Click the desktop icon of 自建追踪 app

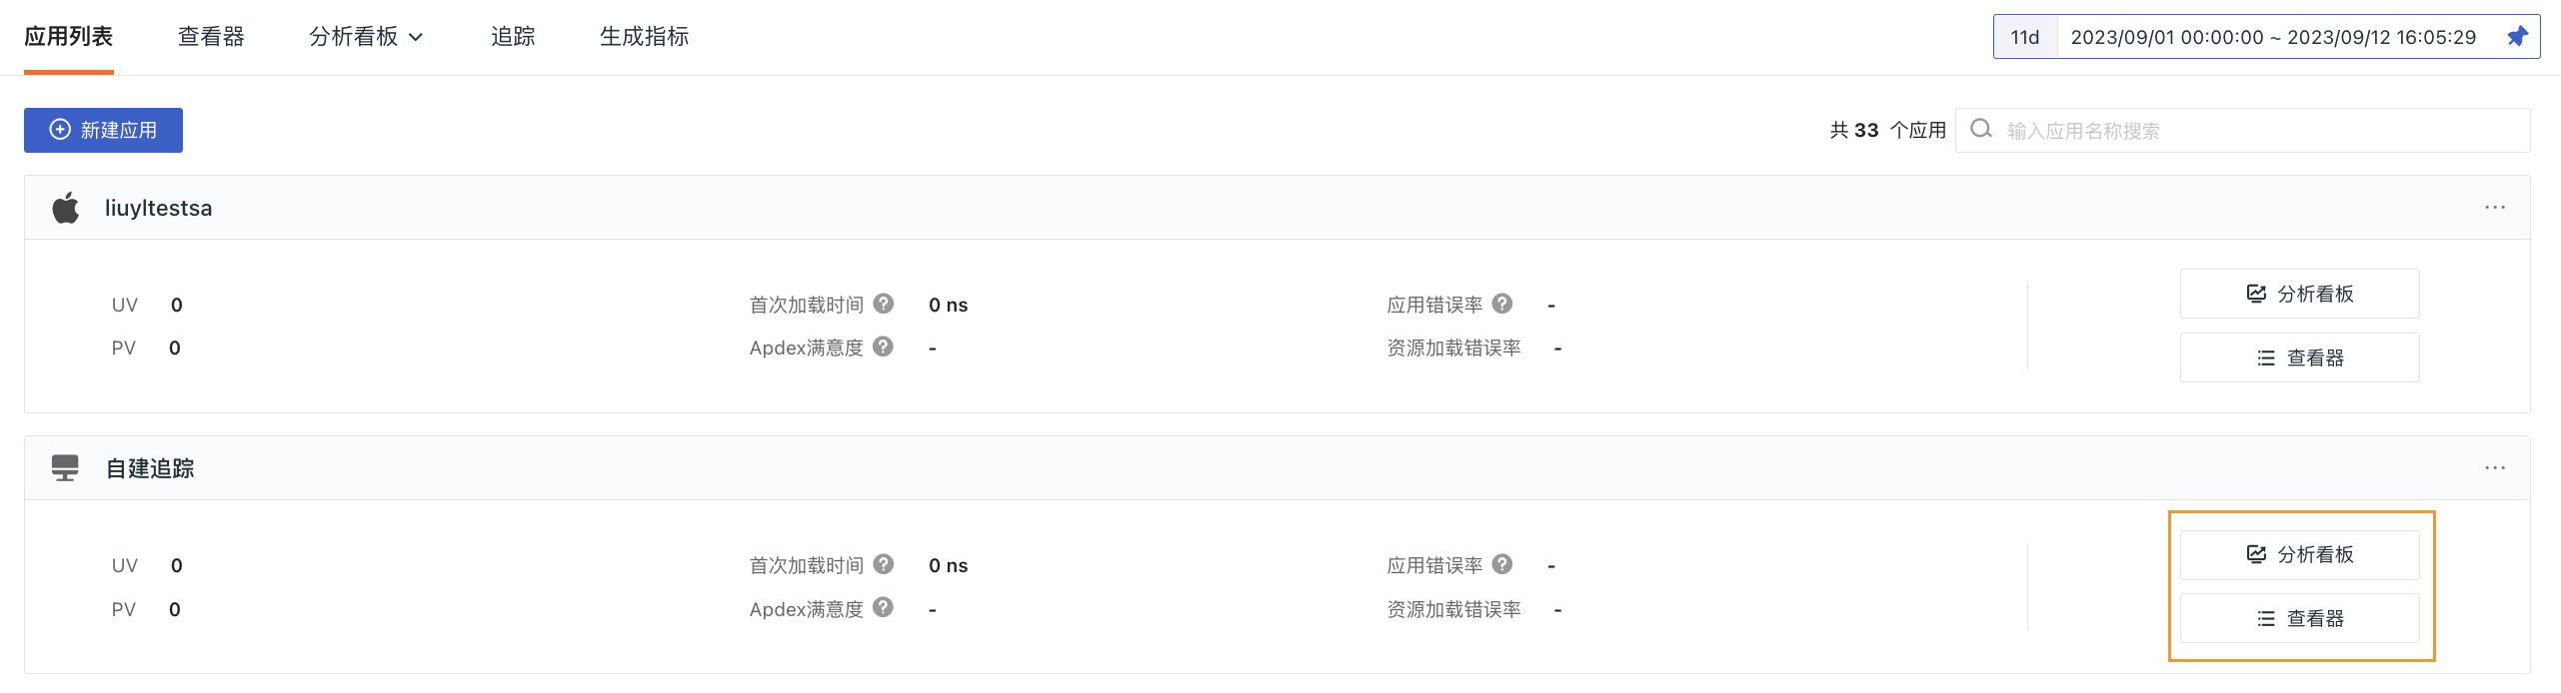tap(65, 468)
